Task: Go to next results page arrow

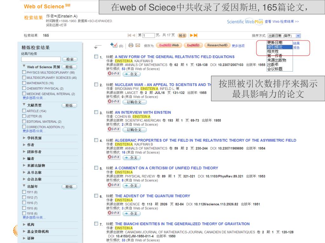Action: pos(191,35)
